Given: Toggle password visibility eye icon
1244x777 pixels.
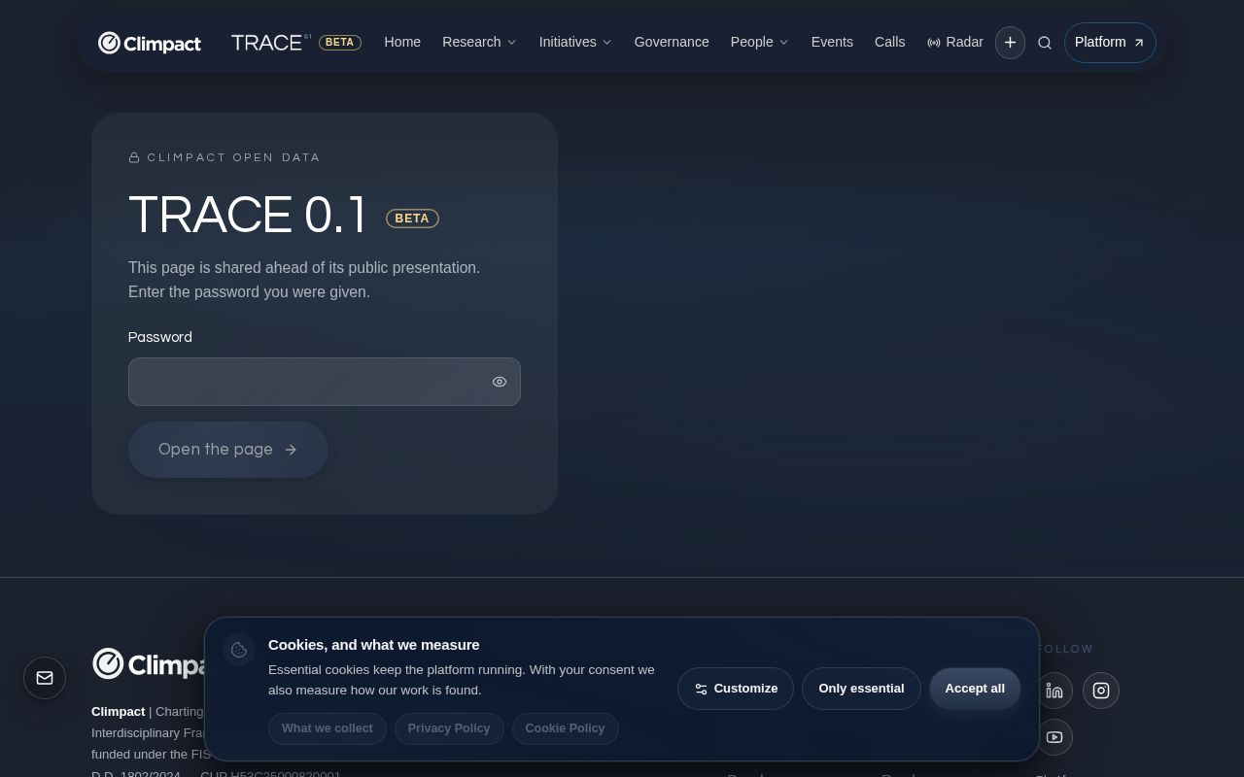Looking at the screenshot, I should coord(500,382).
